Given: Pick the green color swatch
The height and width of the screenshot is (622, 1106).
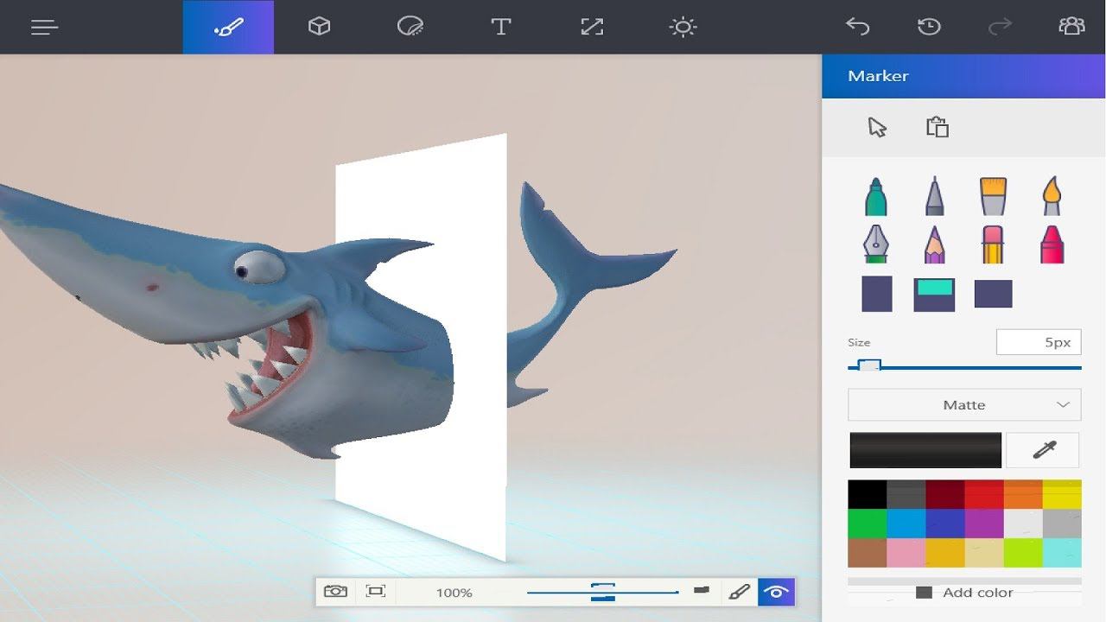Looking at the screenshot, I should tap(868, 524).
